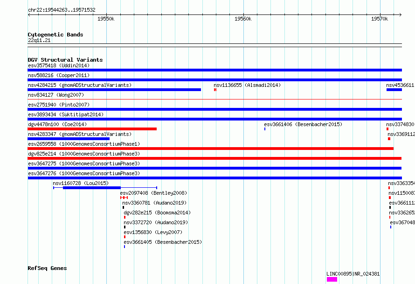Image resolution: width=415 pixels, height=284 pixels.
Task: Click the nsv1136655 (Alsmadi2014) label
Action: [x=247, y=85]
